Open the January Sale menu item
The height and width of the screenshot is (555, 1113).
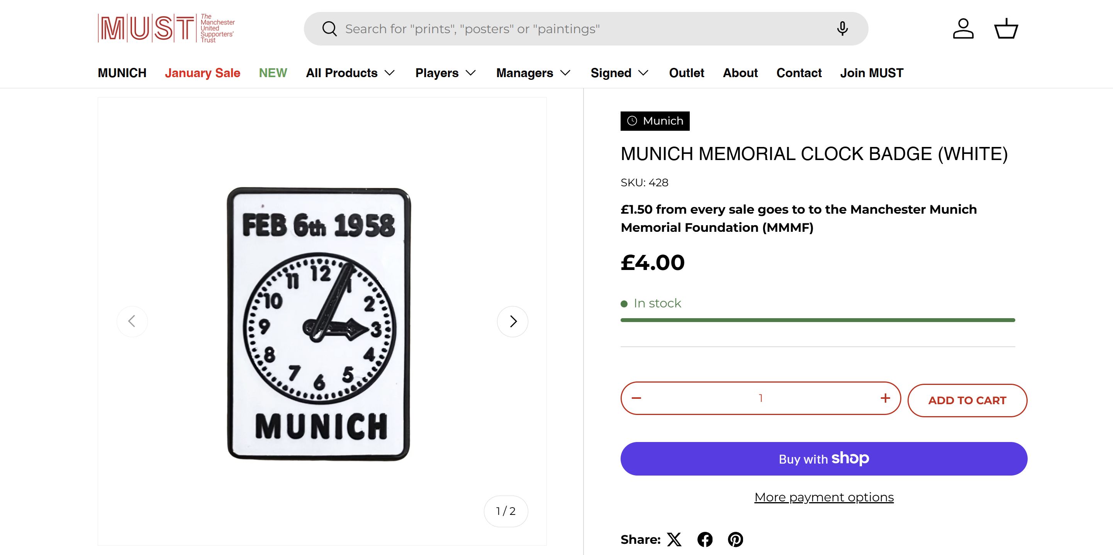click(202, 73)
